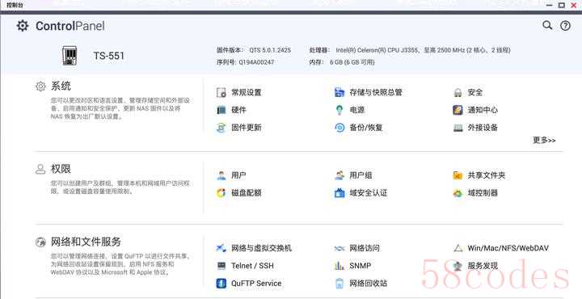Screen dimensions: 582x299
Task: Open the Telnet / SSH icon
Action: tap(221, 266)
